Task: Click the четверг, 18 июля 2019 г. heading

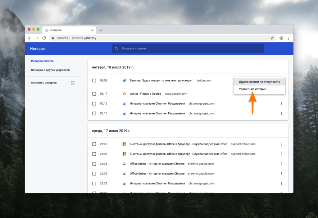Action: click(x=113, y=67)
